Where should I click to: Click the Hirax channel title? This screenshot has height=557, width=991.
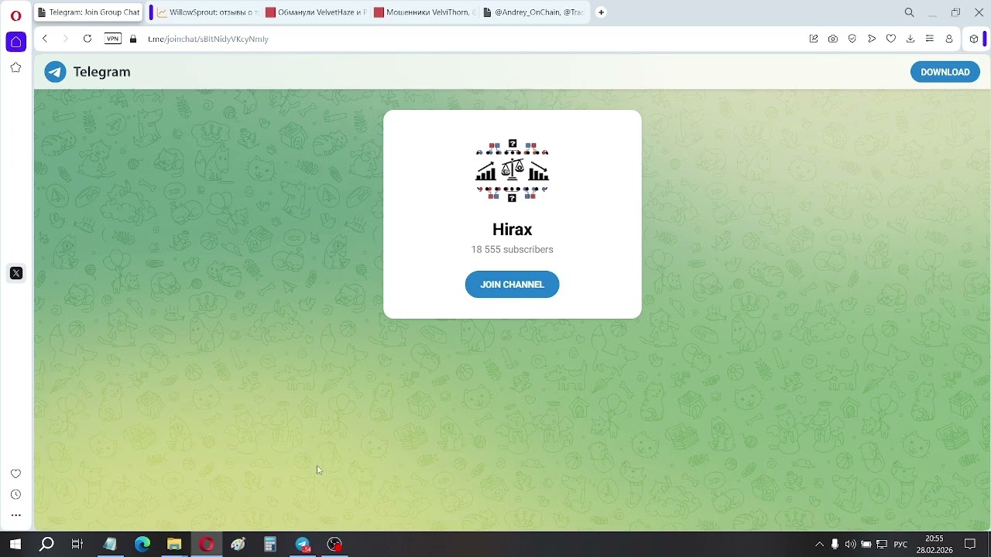click(513, 230)
